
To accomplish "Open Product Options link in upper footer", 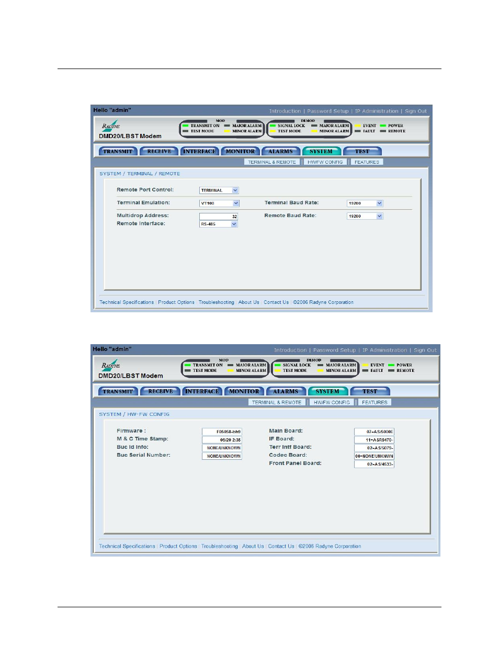I will (176, 302).
